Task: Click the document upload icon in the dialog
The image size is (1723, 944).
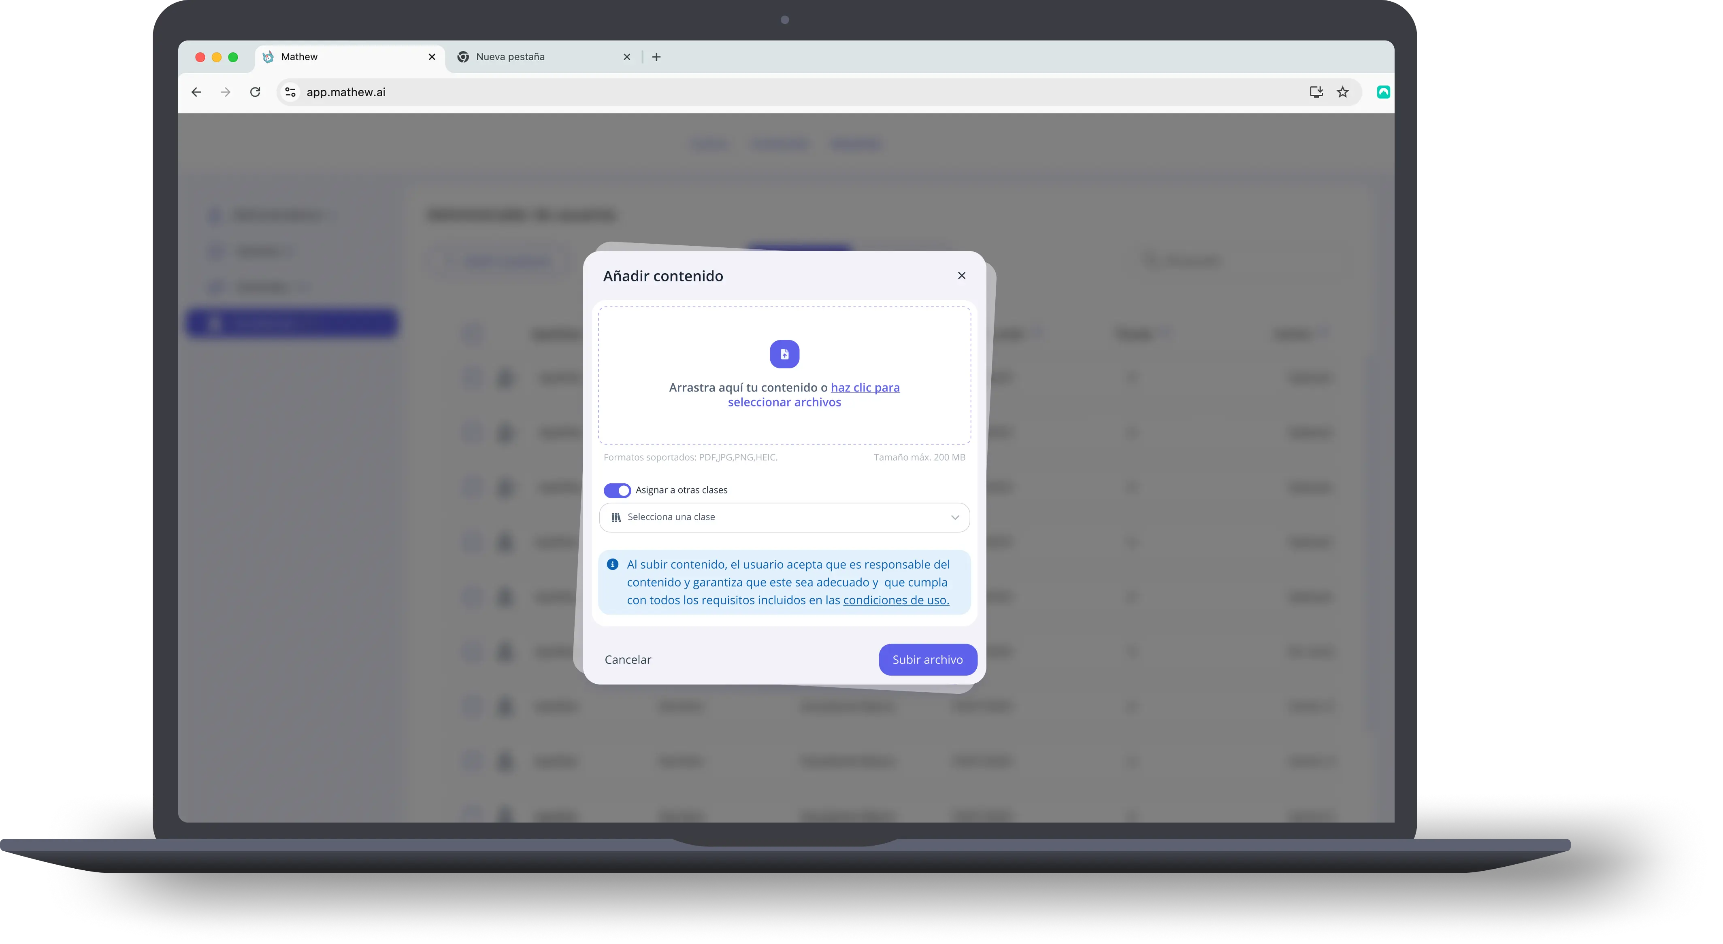Action: pyautogui.click(x=784, y=354)
